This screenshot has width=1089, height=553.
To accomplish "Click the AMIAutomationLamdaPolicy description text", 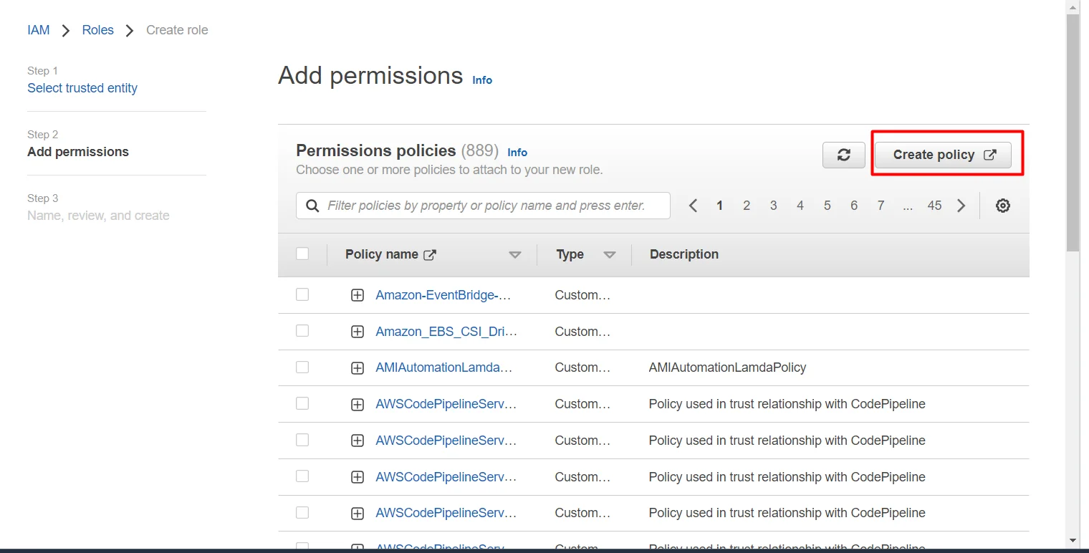I will point(727,367).
